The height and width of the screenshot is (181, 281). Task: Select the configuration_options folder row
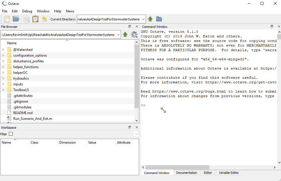tap(67, 55)
